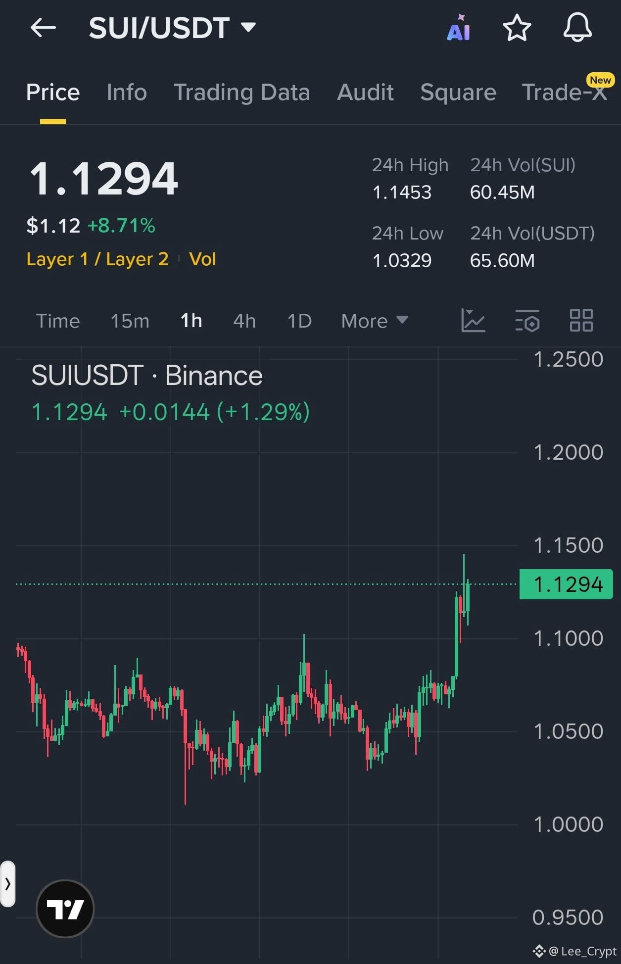This screenshot has width=621, height=964.
Task: Select the 15m chart interval
Action: coord(130,321)
